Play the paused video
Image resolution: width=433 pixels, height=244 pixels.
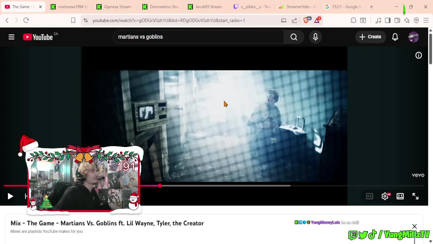click(10, 196)
